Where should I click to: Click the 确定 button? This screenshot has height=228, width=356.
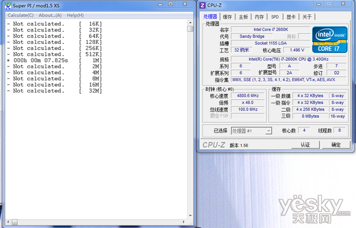[336, 145]
